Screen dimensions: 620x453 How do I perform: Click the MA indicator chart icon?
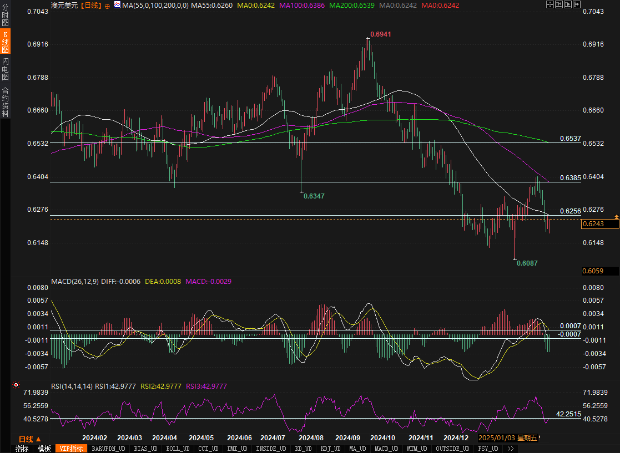click(117, 5)
